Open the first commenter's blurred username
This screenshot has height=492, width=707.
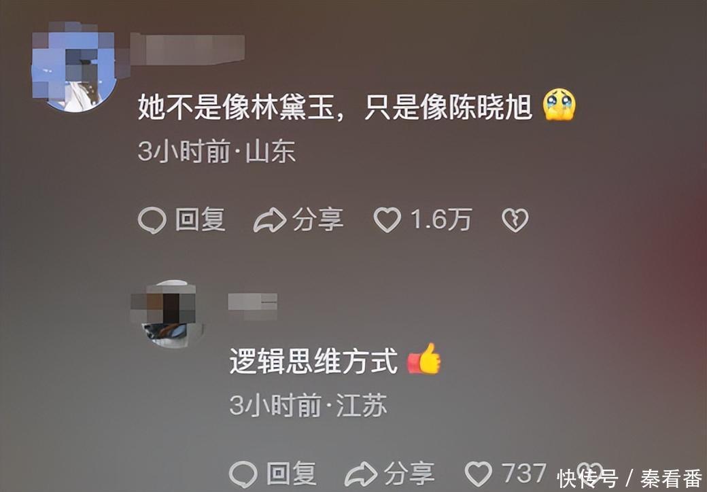pos(188,49)
